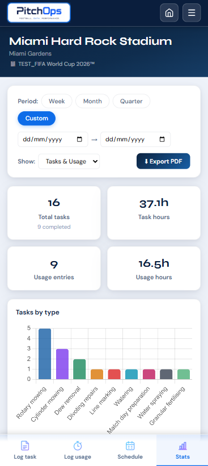Image resolution: width=208 pixels, height=466 pixels.
Task: Click the Total tasks card showing 16
Action: (x=54, y=213)
